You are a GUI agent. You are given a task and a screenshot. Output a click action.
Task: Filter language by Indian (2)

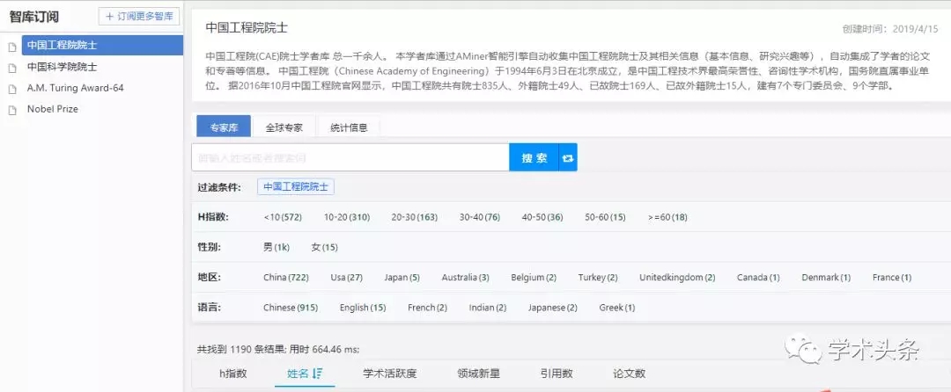coord(488,308)
